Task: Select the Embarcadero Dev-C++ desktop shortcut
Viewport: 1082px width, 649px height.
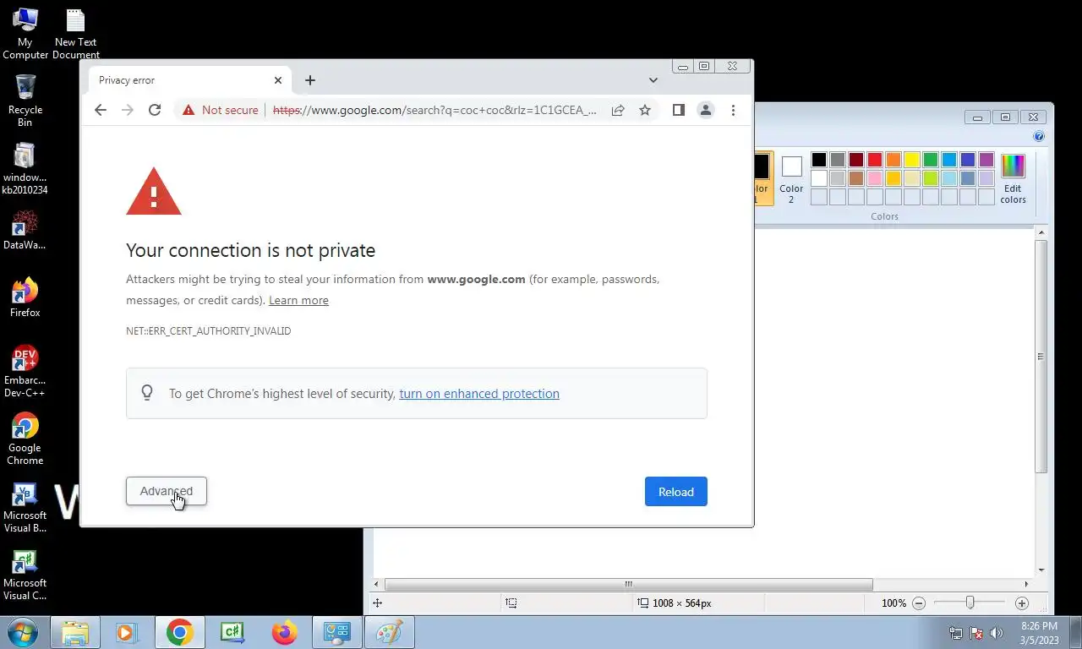Action: click(x=25, y=371)
